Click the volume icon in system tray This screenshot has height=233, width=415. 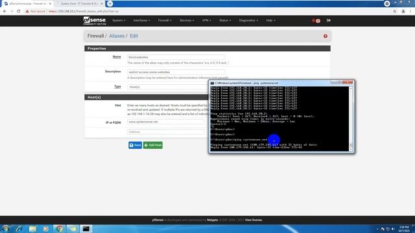394,229
